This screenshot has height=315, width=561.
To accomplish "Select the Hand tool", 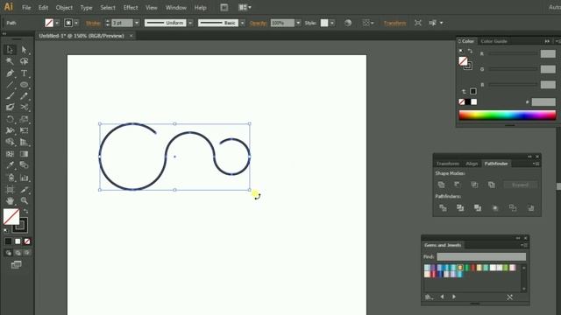I will pyautogui.click(x=10, y=200).
